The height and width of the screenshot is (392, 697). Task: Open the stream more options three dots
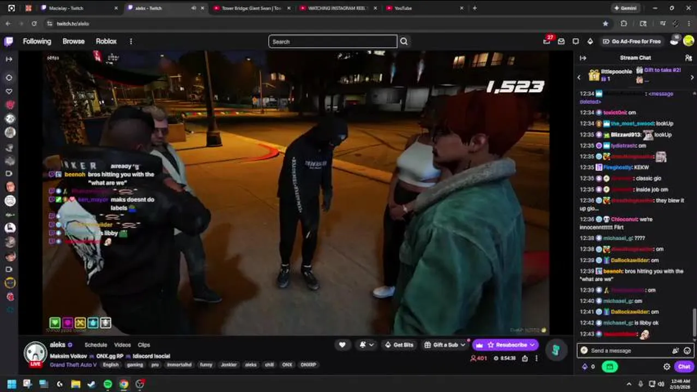click(537, 358)
